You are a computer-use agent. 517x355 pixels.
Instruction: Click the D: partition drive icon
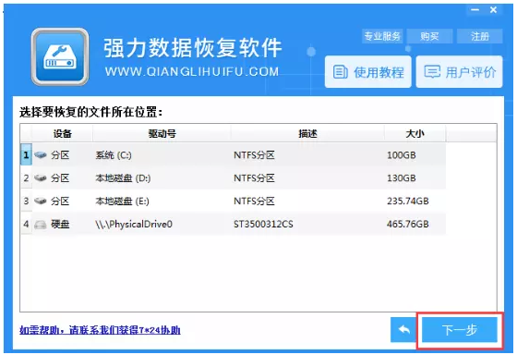[x=41, y=178]
